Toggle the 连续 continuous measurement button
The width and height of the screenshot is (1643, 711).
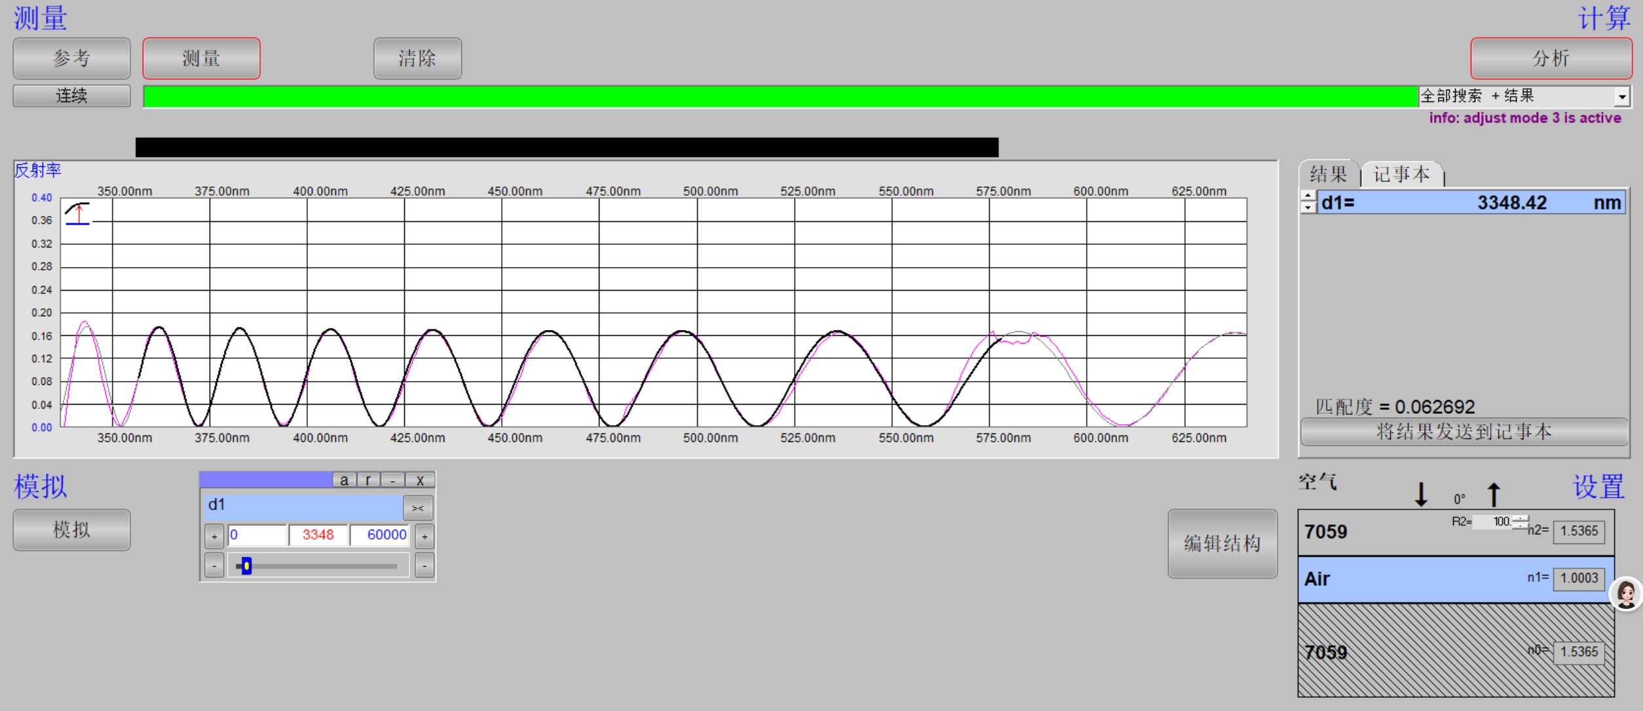pyautogui.click(x=71, y=96)
